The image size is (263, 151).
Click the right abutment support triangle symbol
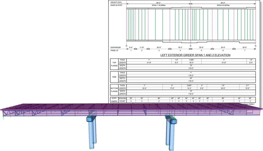pos(255,46)
